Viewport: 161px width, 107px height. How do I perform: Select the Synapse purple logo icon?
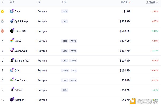pos(12,100)
